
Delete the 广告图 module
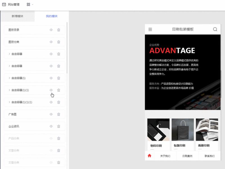[59, 114]
